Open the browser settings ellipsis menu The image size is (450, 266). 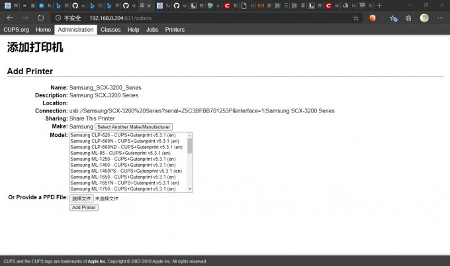441,18
